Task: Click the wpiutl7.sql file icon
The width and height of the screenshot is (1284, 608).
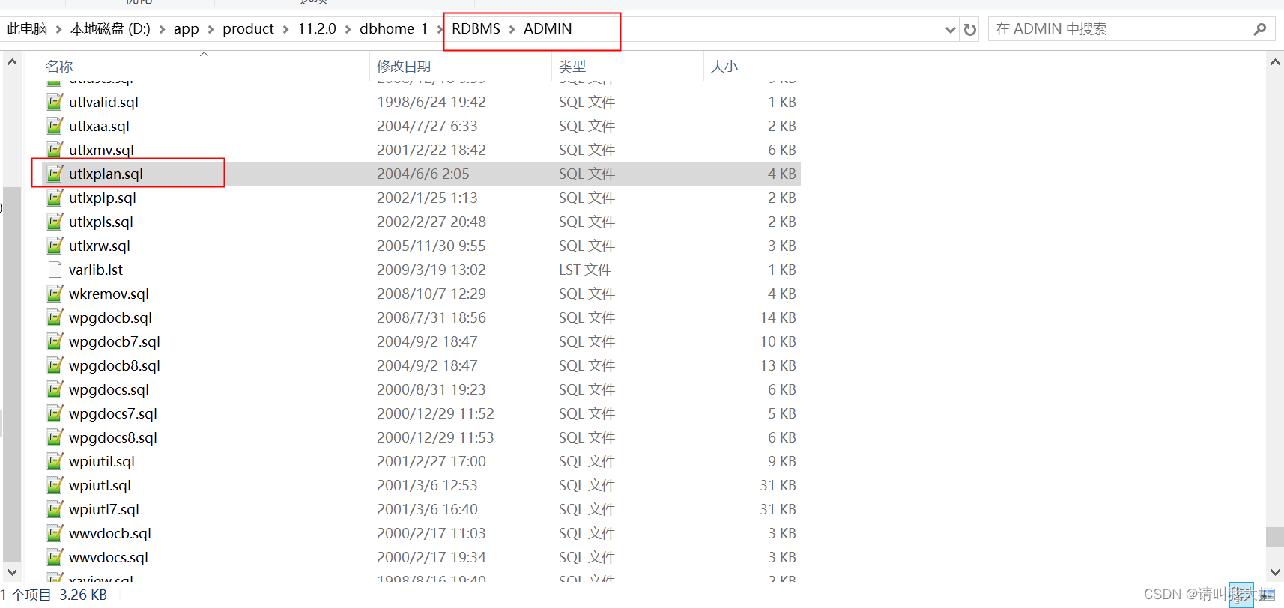Action: (x=55, y=509)
